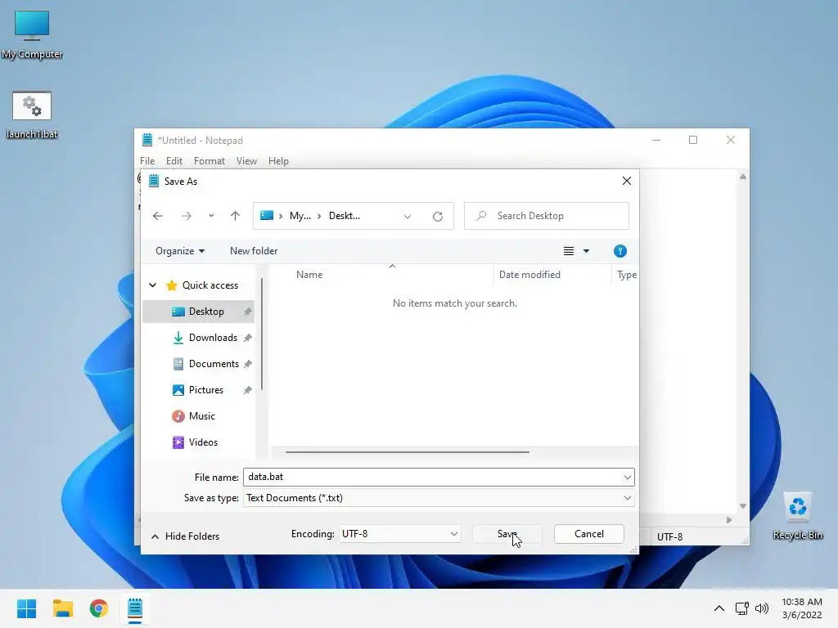This screenshot has width=838, height=628.
Task: Click the Documents pin icon
Action: (247, 364)
